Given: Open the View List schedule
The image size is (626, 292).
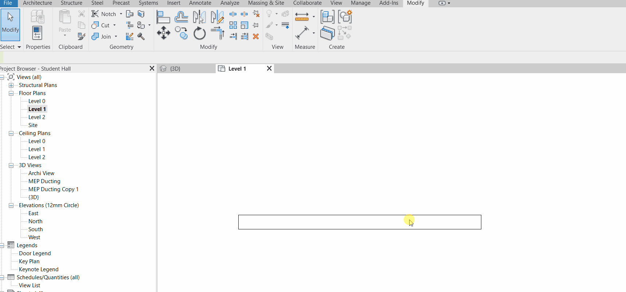Looking at the screenshot, I should tap(30, 285).
